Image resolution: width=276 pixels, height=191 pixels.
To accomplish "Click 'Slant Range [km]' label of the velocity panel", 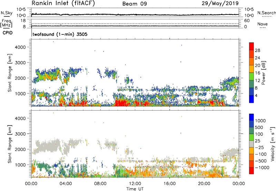I will coord(10,144).
